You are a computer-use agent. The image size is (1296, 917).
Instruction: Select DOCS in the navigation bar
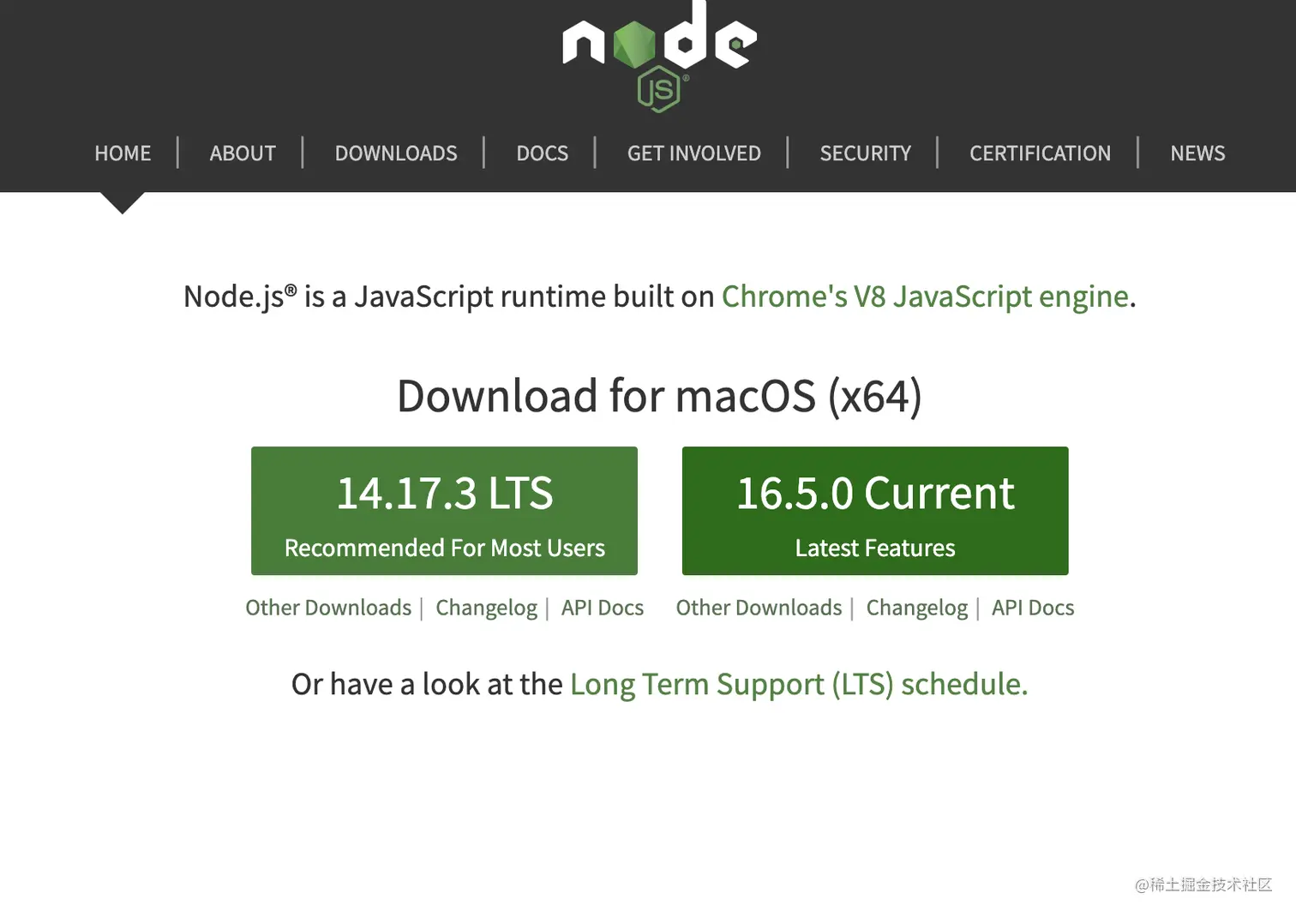[x=543, y=153]
